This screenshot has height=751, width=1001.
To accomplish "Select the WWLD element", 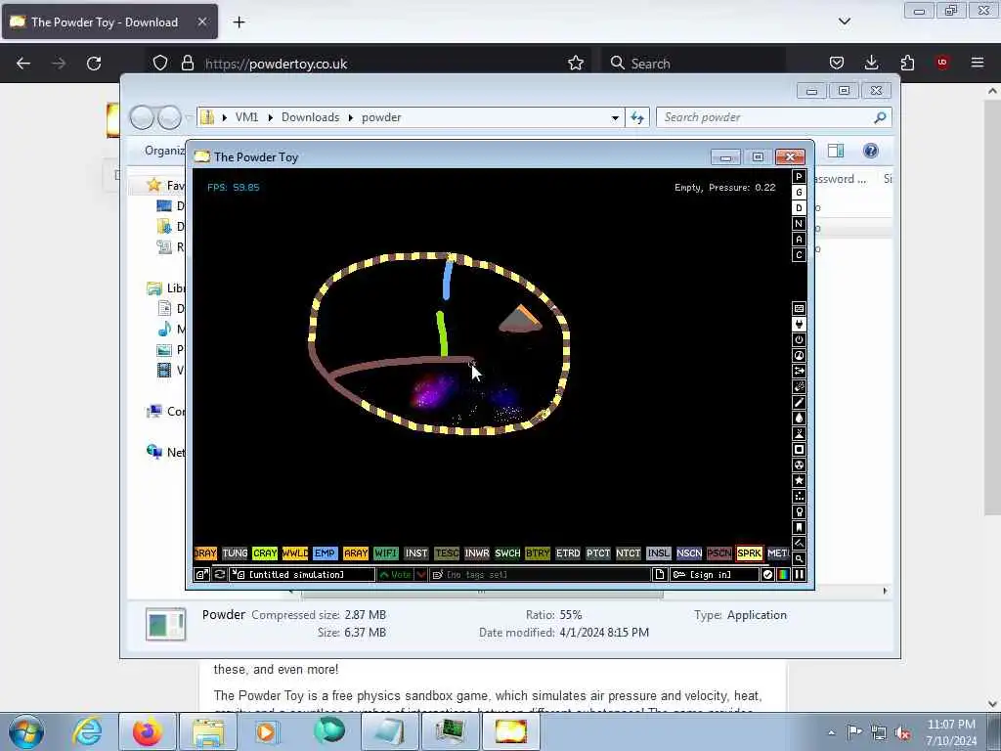I will [295, 553].
